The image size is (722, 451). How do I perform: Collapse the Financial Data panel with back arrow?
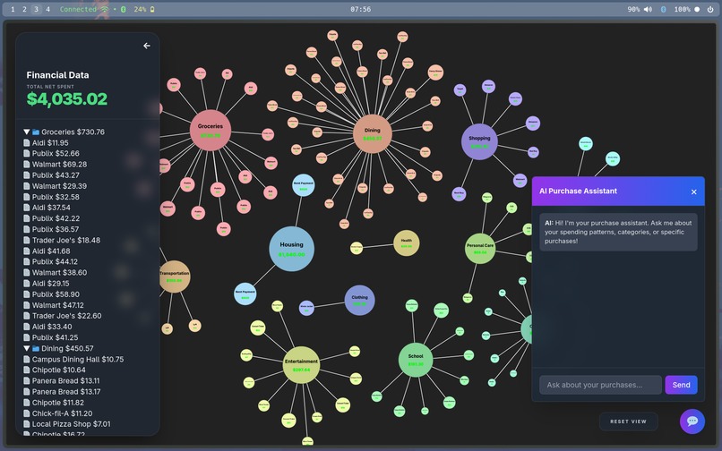pyautogui.click(x=146, y=46)
